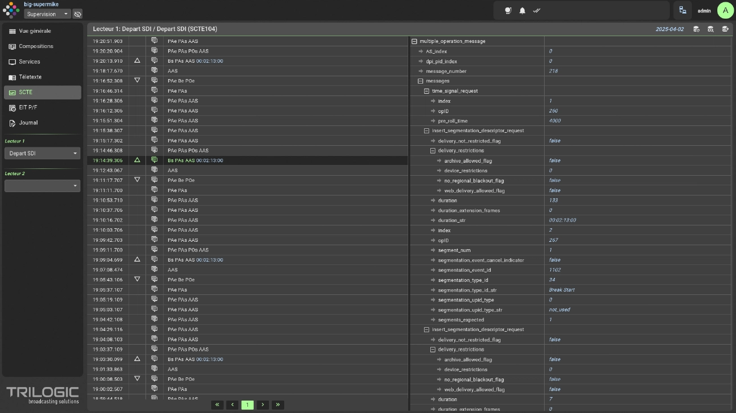This screenshot has height=413, width=736.
Task: Open the Téletexte page
Action: (42, 77)
